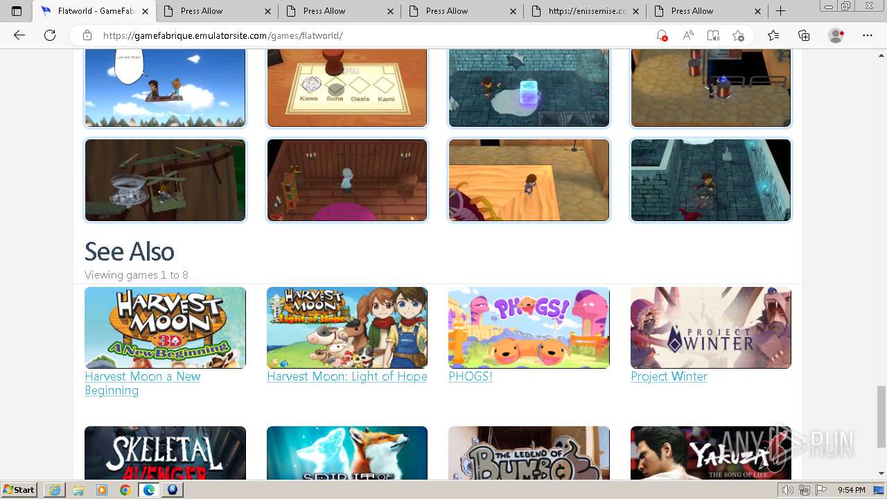Select the Microsoft Edge taskbar button
This screenshot has height=499, width=887.
[x=149, y=490]
